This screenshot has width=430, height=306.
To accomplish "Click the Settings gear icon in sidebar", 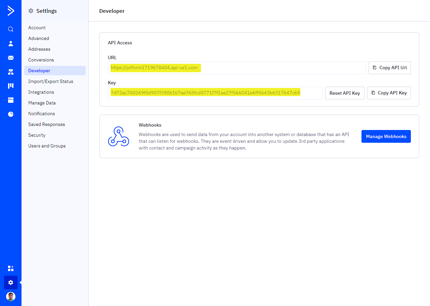I will point(11,282).
